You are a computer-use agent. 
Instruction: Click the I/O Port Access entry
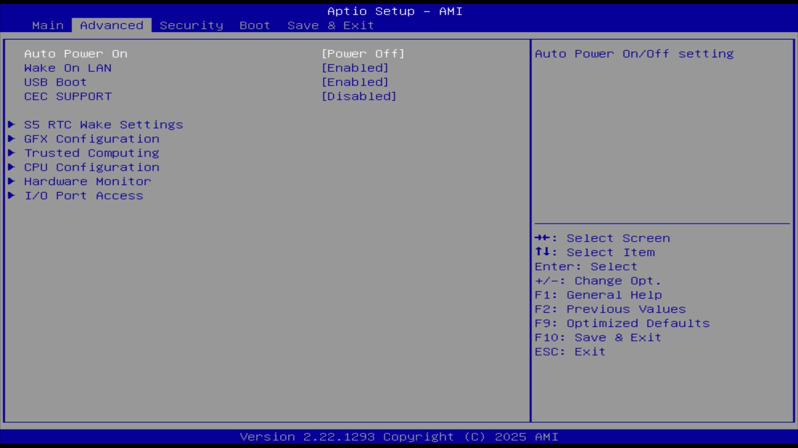click(x=84, y=195)
